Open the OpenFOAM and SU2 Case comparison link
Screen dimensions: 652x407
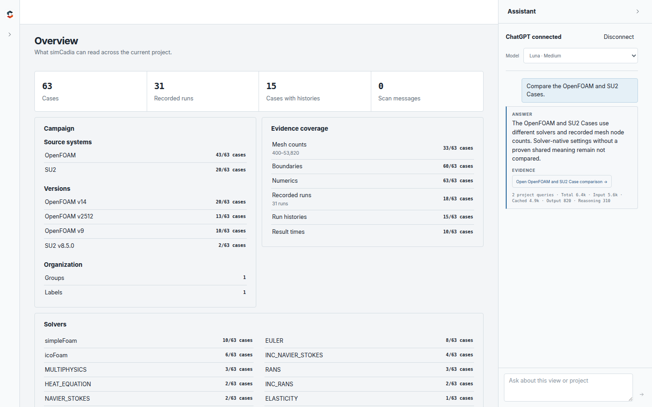coord(561,181)
